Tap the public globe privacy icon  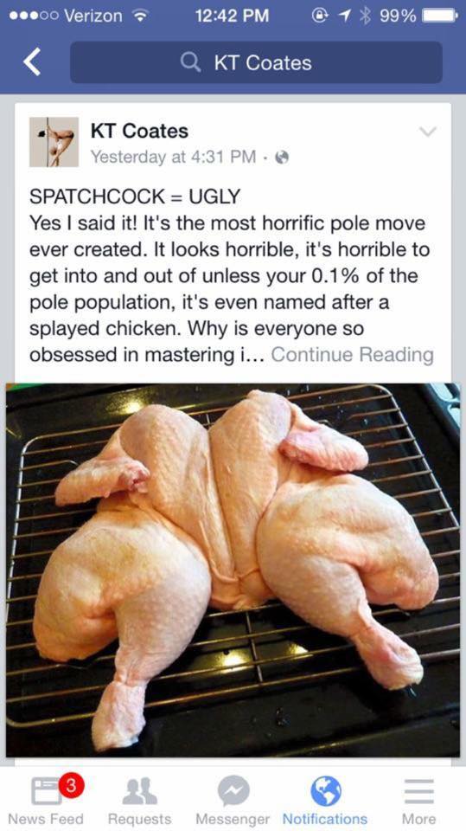[x=283, y=157]
